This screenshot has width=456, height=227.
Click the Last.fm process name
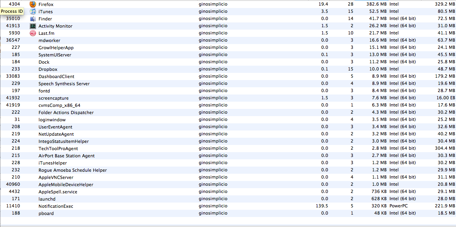pyautogui.click(x=46, y=33)
